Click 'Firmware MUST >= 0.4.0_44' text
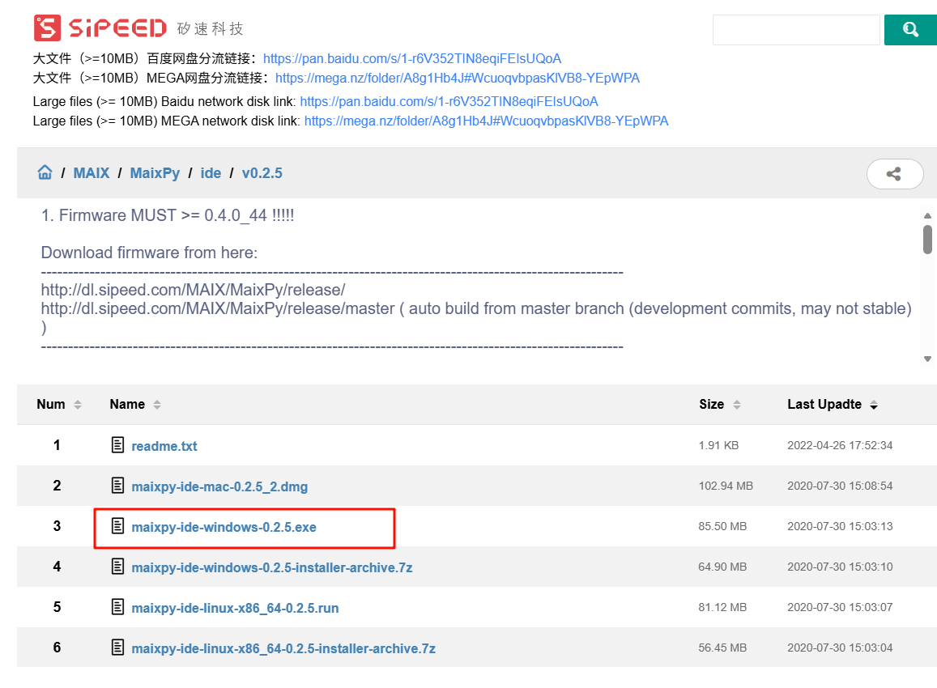 coord(163,215)
